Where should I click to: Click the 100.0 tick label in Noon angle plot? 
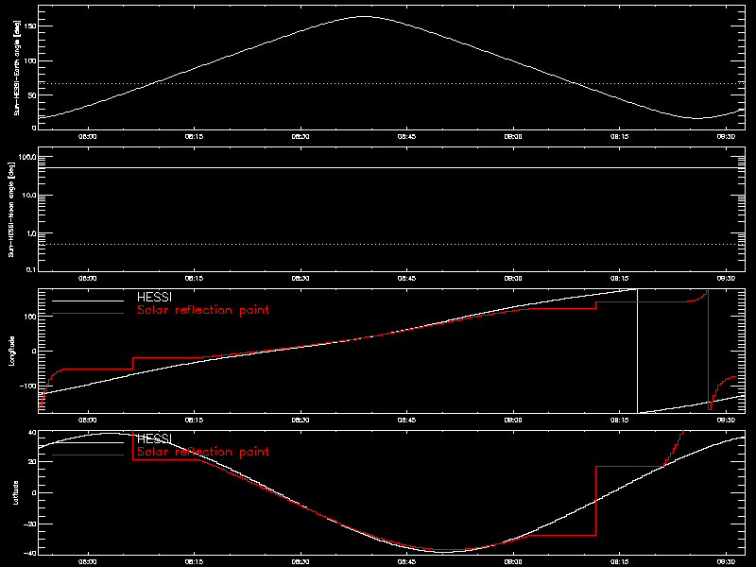27,157
